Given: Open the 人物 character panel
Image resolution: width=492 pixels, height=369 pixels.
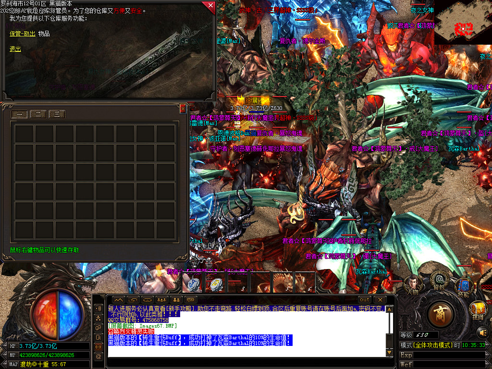Looking at the screenshot, I should tap(412, 283).
